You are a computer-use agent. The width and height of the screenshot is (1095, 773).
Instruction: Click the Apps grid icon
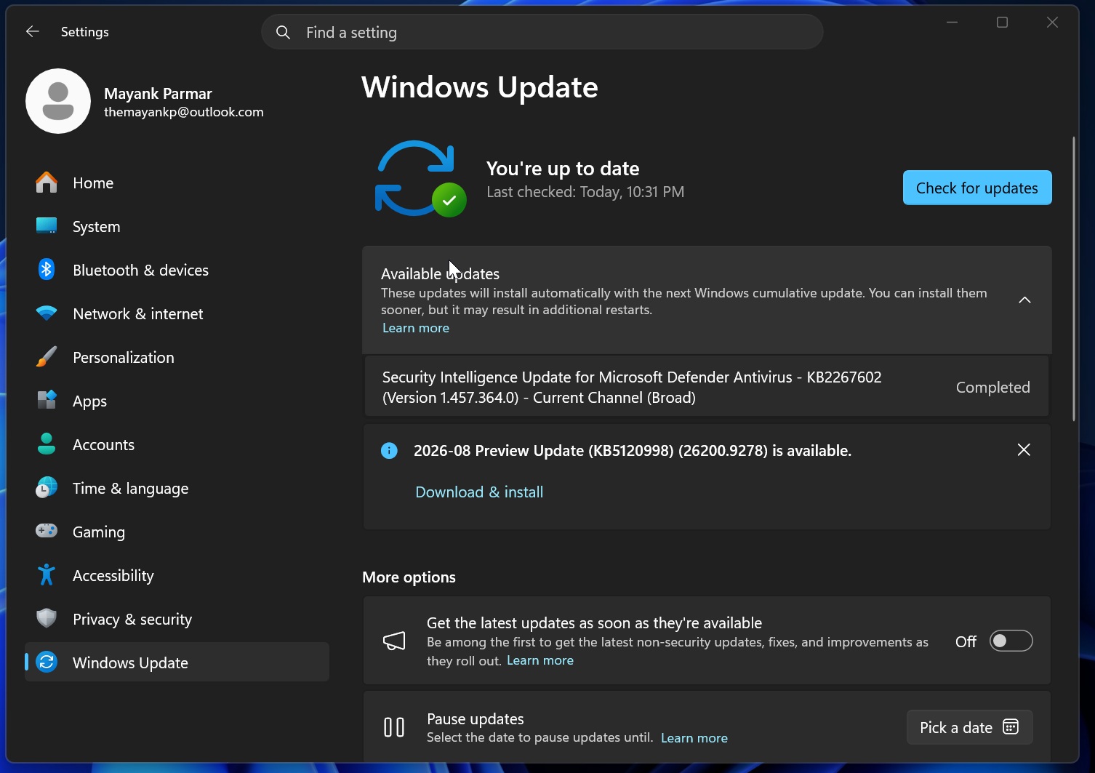tap(47, 401)
